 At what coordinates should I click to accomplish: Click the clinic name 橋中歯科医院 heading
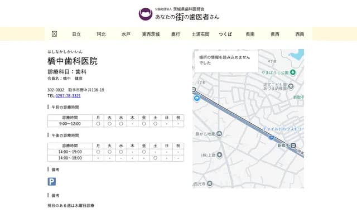coord(73,61)
